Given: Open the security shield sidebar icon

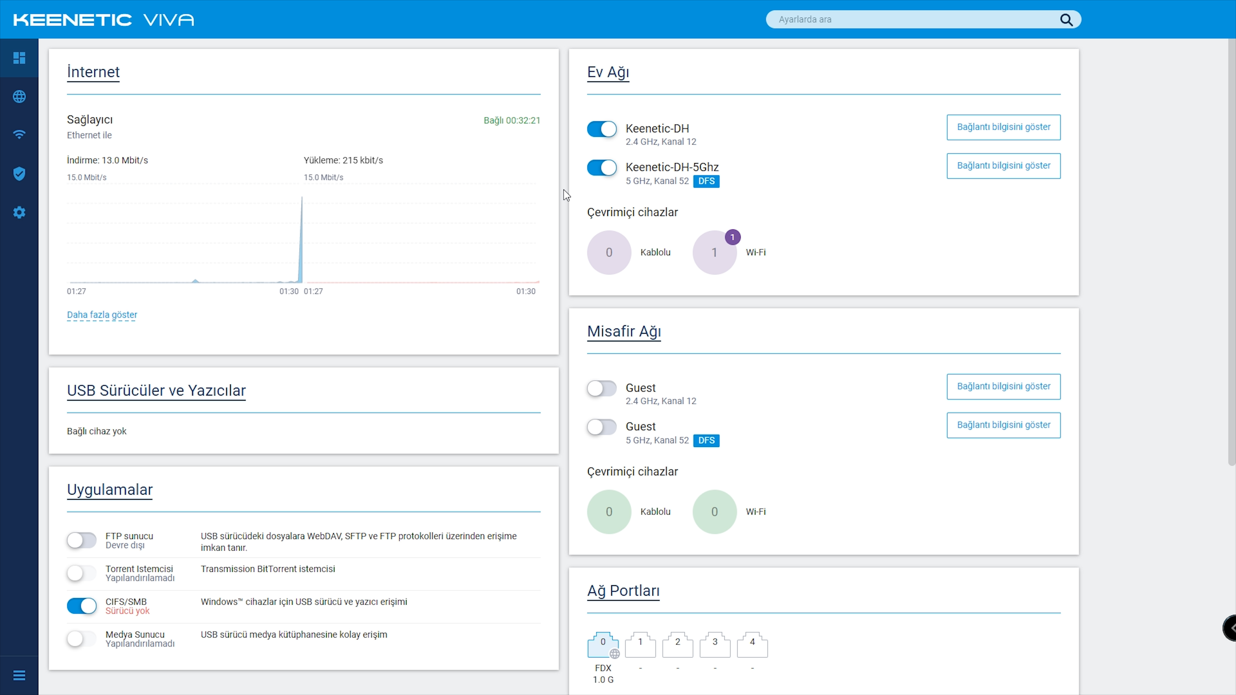Looking at the screenshot, I should [19, 174].
